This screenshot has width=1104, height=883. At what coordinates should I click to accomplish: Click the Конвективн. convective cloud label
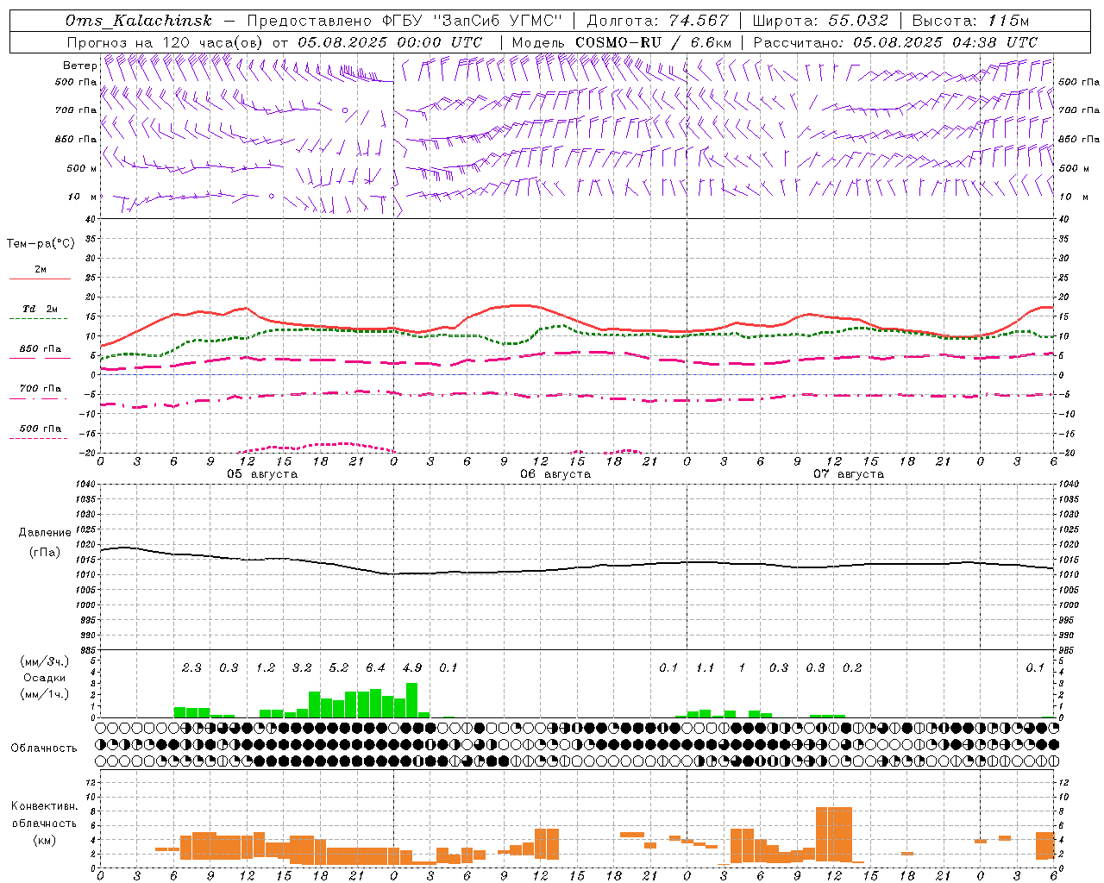44,806
